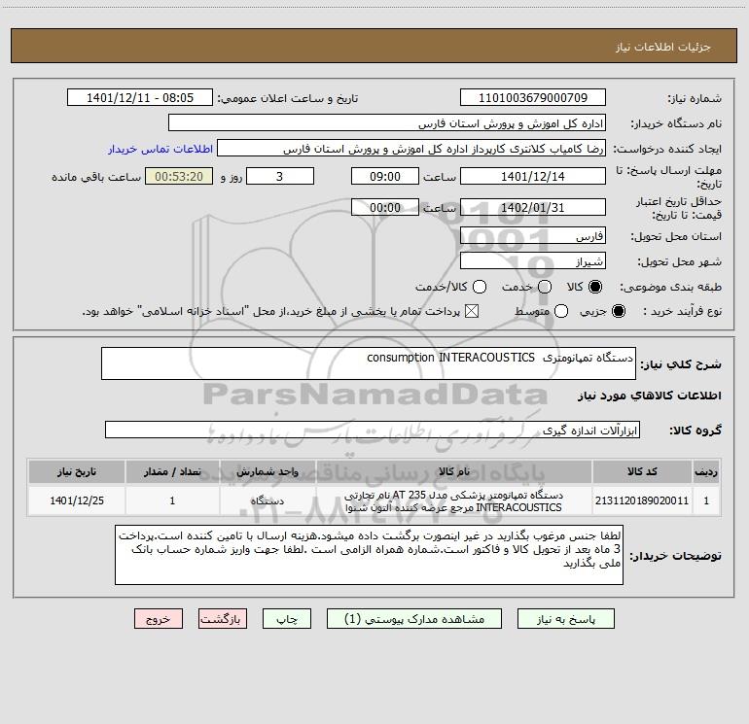Viewport: 749px width, 724px height.
Task: Click the buyer notes text area
Action: click(x=369, y=555)
